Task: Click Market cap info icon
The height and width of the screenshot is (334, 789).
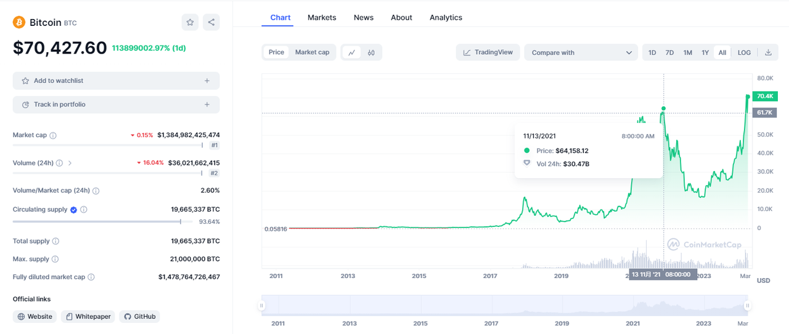Action: pyautogui.click(x=53, y=135)
